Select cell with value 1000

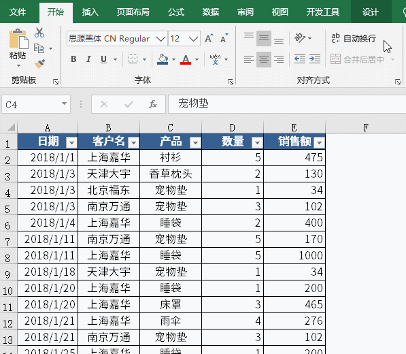point(294,255)
